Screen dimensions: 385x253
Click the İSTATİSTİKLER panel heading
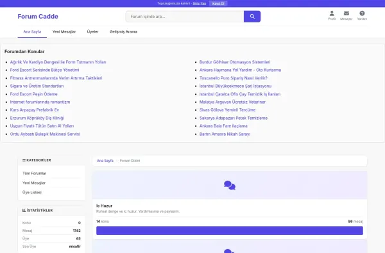point(38,210)
